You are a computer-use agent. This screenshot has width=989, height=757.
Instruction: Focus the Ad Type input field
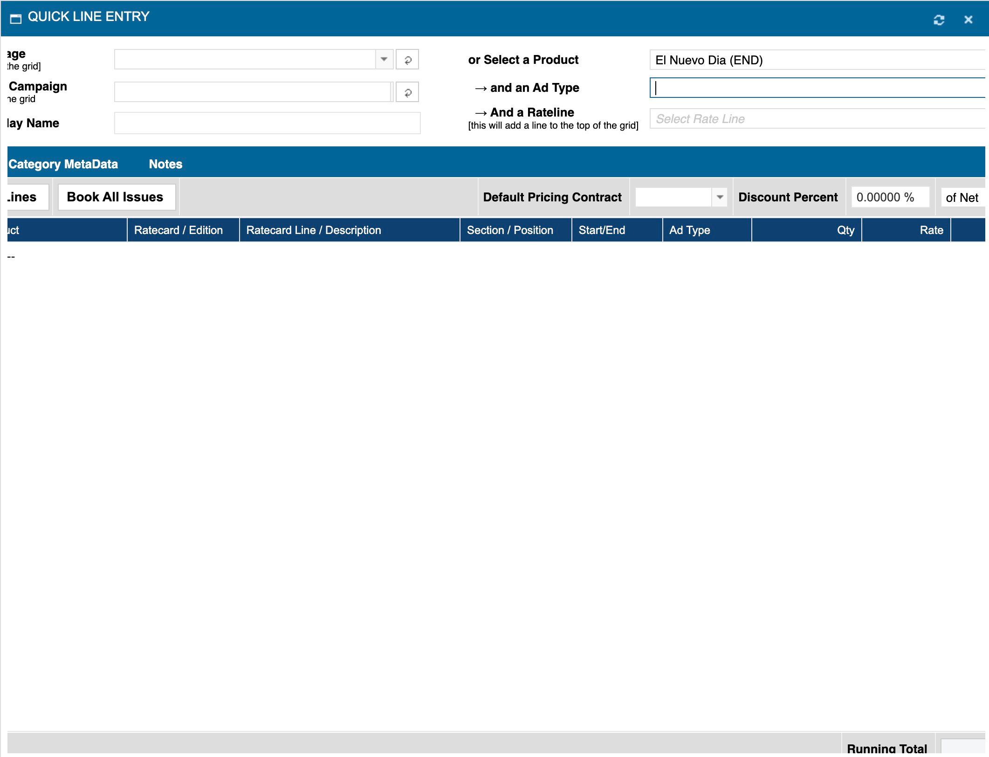816,88
